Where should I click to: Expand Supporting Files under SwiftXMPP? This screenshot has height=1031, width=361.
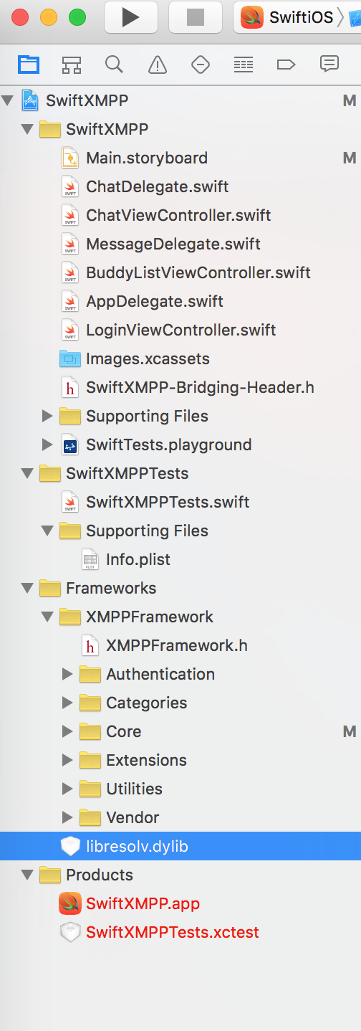point(47,416)
